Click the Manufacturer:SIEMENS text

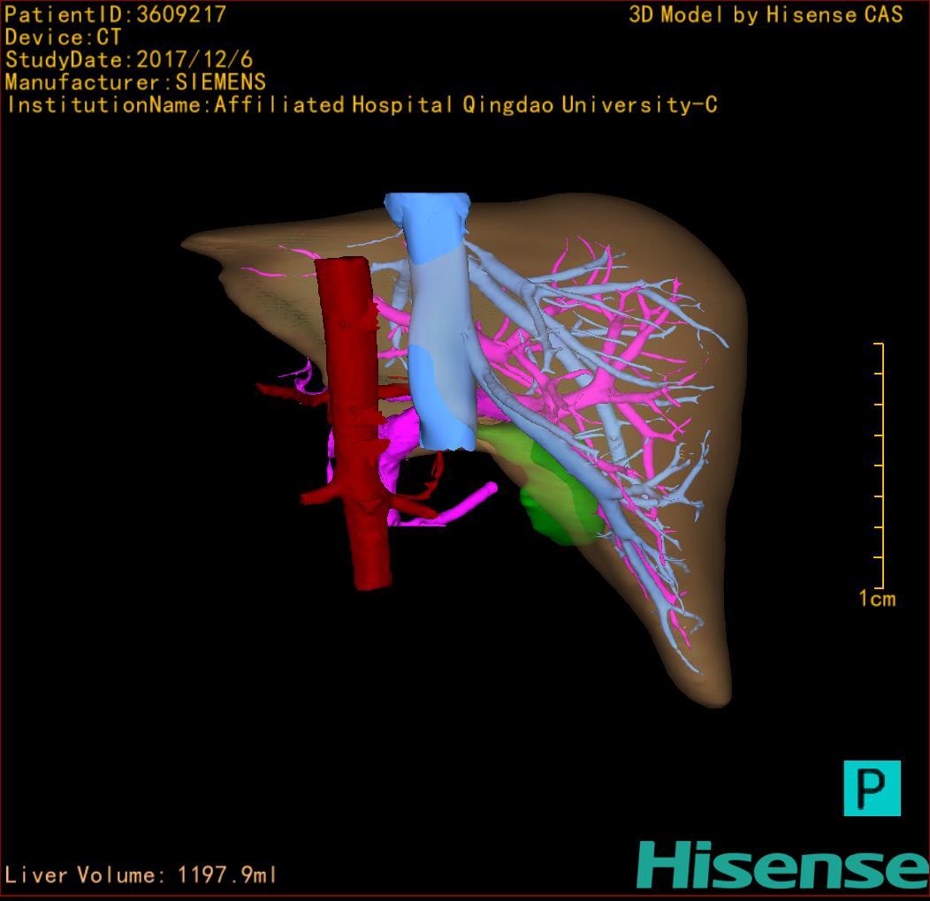135,82
